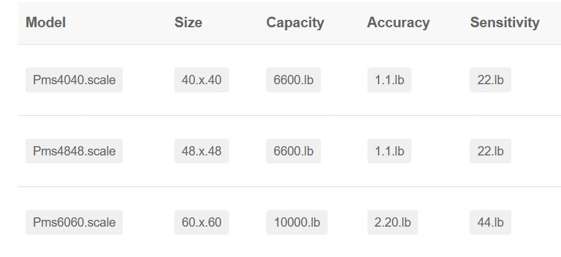The width and height of the screenshot is (561, 257).
Task: Select 1.1.lb accuracy in Pms4848 row
Action: 389,151
